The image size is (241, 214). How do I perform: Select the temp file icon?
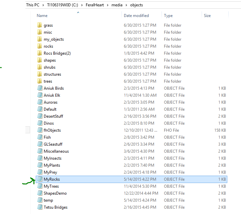tap(40, 200)
